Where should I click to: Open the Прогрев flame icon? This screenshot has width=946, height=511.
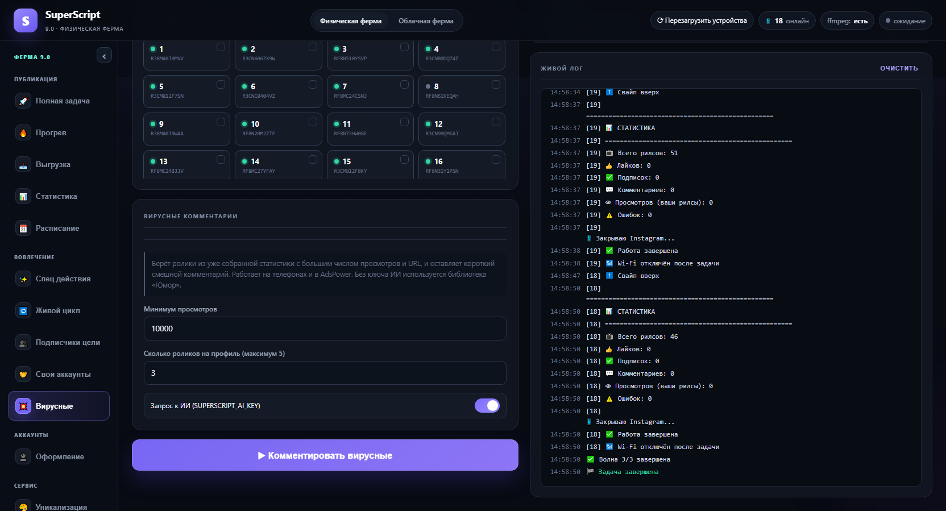pos(23,133)
